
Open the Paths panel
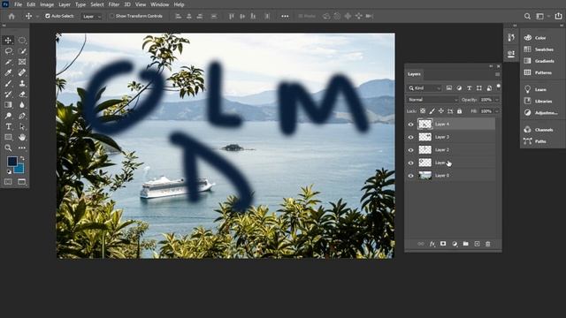coord(539,141)
